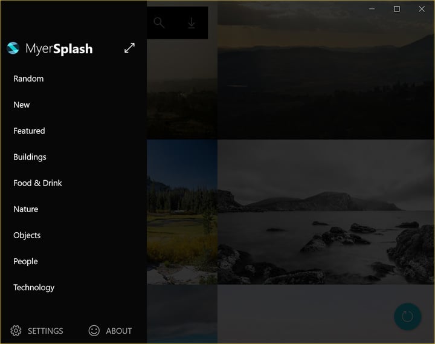The image size is (435, 344).
Task: Open the dark photo thumbnail under the search bar
Action: point(182,89)
